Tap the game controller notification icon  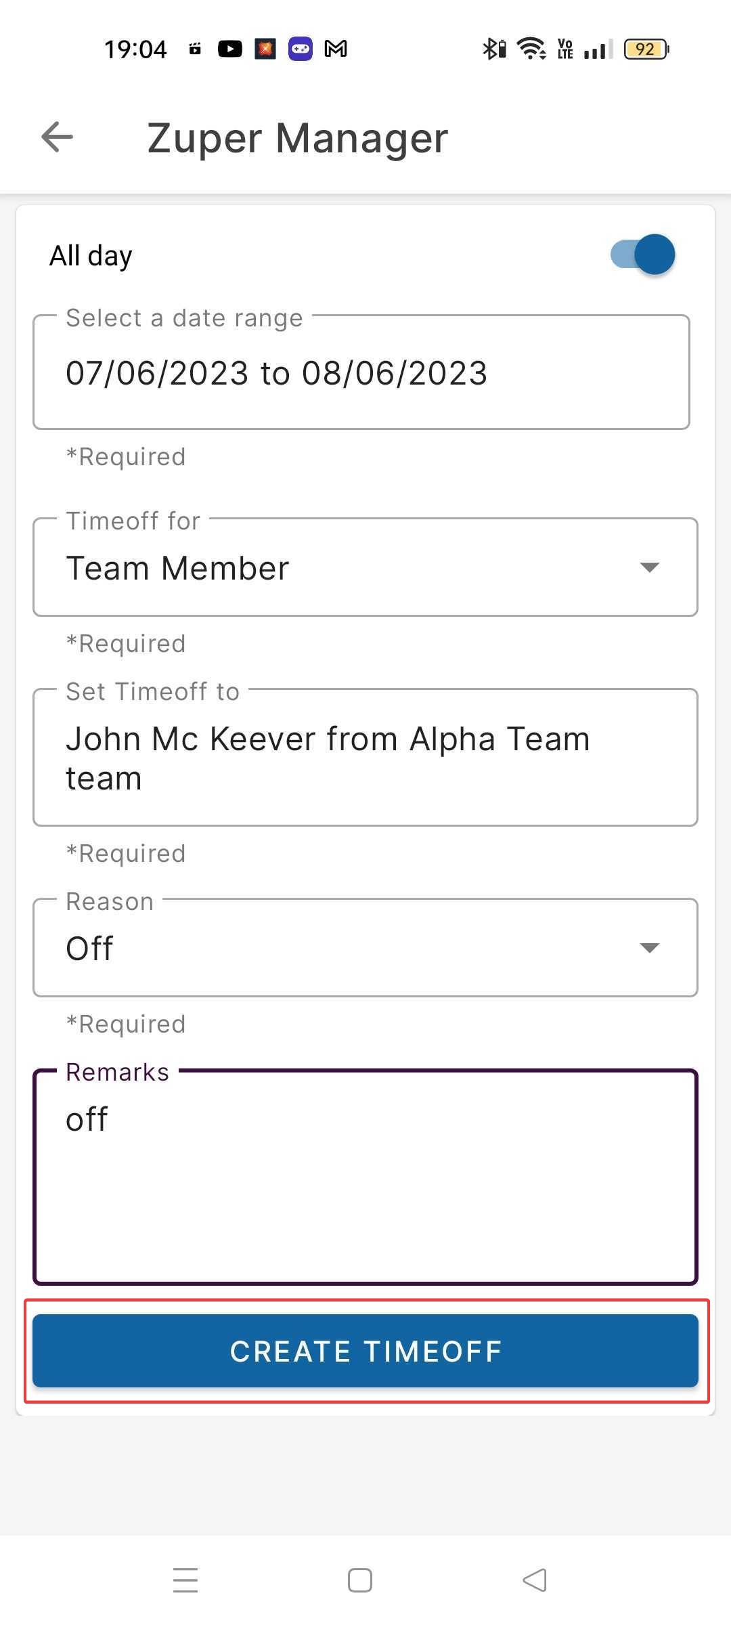[x=301, y=49]
